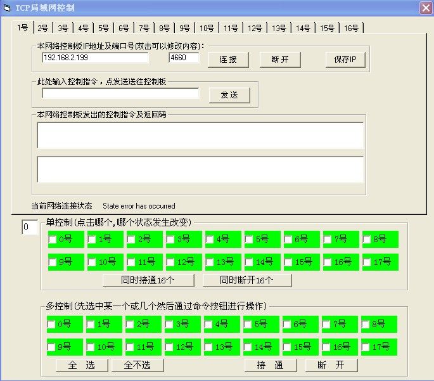Click the 断开 disconnect button

point(280,60)
